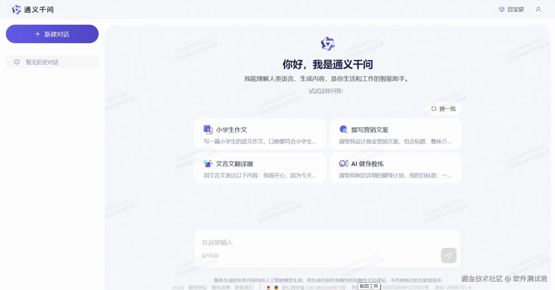Image resolution: width=555 pixels, height=290 pixels.
Task: Click the AI 健身教练 card icon
Action: pos(344,163)
